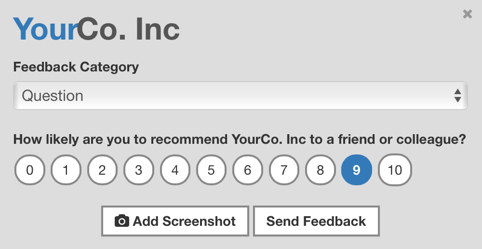Select rating 0
482x249 pixels.
[30, 170]
